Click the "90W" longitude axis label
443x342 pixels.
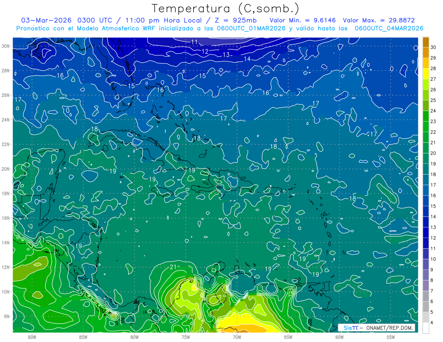[x=32, y=337]
